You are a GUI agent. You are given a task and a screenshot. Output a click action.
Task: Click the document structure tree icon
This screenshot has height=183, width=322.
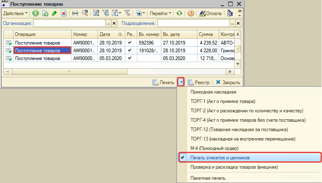click(x=230, y=13)
